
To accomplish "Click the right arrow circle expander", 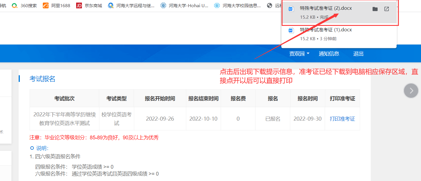I will (x=411, y=91).
